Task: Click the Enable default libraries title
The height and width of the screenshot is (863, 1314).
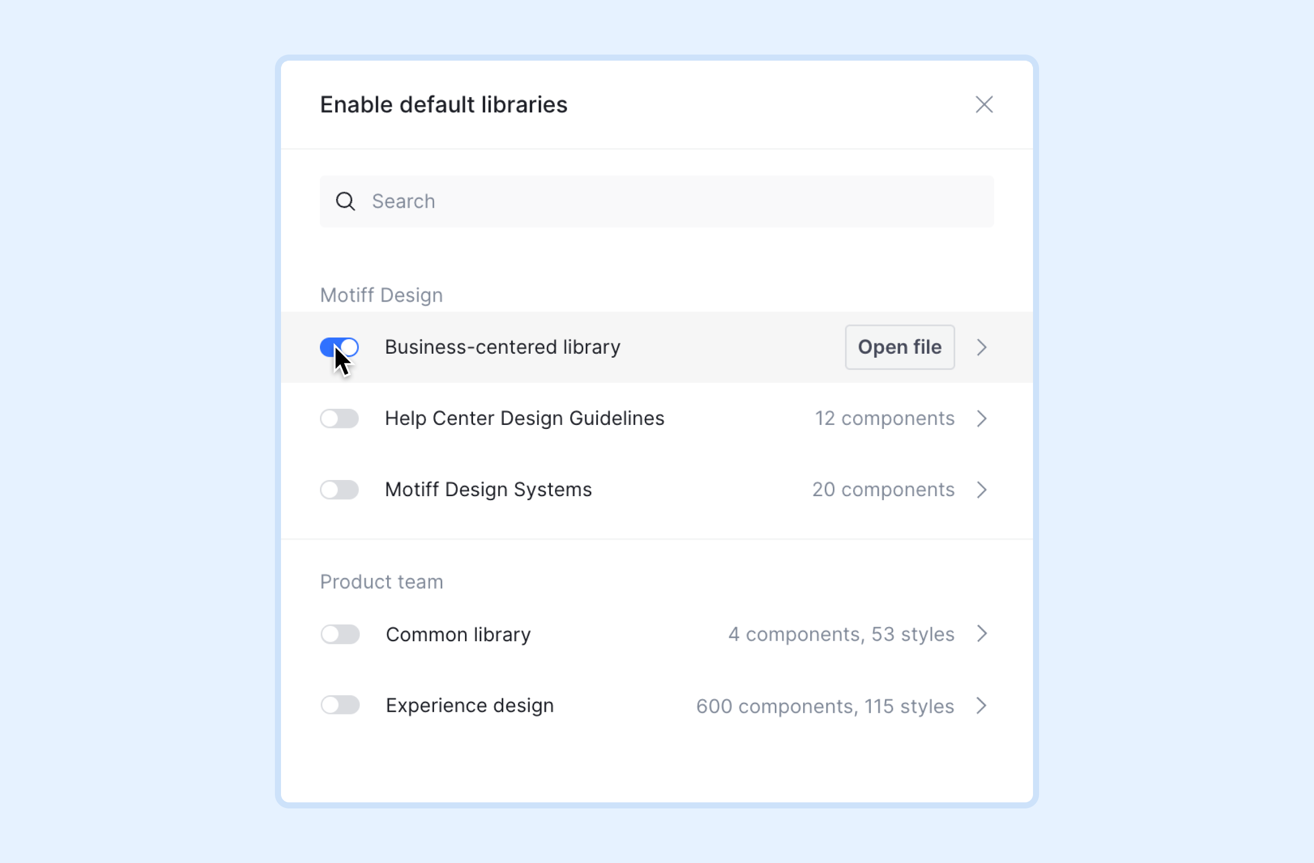Action: pos(444,105)
